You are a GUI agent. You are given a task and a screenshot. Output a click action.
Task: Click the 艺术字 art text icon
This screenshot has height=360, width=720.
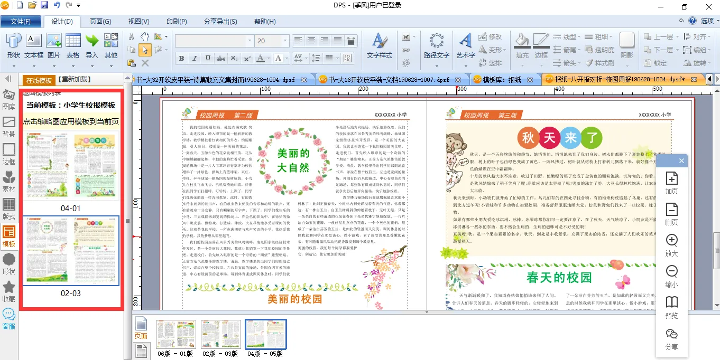(466, 46)
